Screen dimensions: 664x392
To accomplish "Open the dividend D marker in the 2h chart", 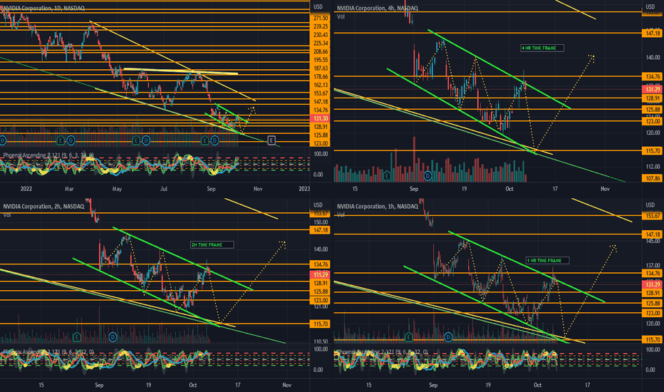I will (113, 337).
